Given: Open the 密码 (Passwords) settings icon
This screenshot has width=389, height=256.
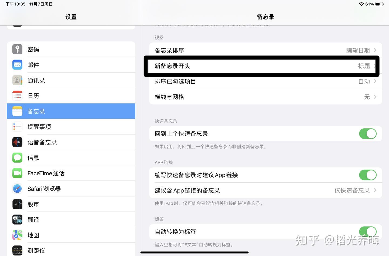Looking at the screenshot, I should (x=17, y=49).
